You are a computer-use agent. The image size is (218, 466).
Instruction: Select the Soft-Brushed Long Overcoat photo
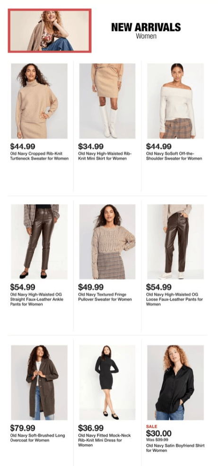click(x=39, y=382)
